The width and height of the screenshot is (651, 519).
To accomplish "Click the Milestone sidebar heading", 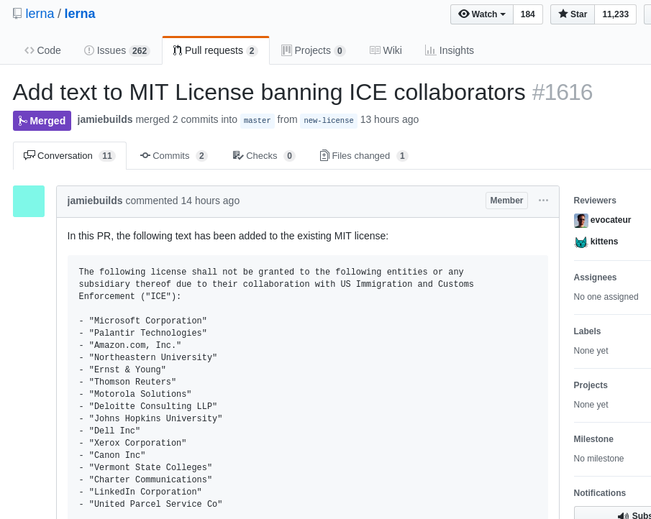I will point(593,439).
